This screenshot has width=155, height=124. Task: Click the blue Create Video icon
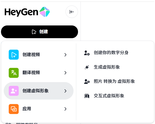pos(14,55)
